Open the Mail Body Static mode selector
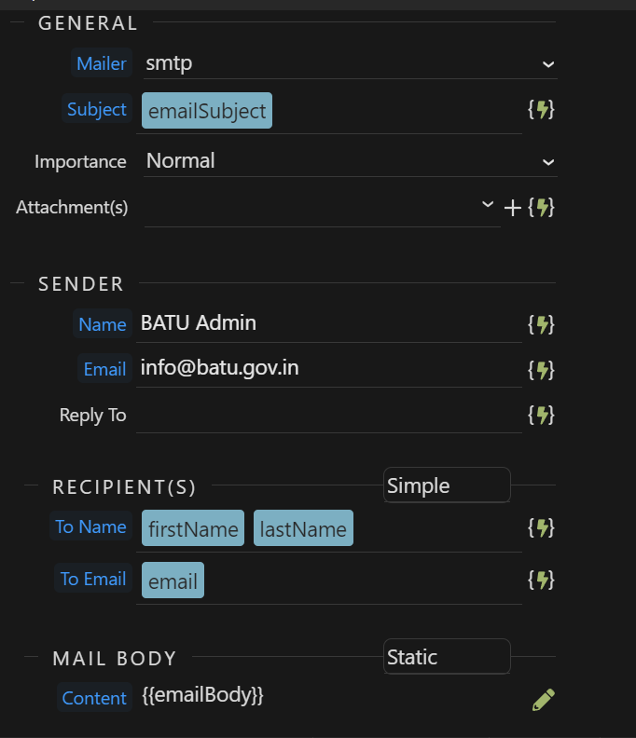Viewport: 636px width, 738px height. tap(447, 657)
